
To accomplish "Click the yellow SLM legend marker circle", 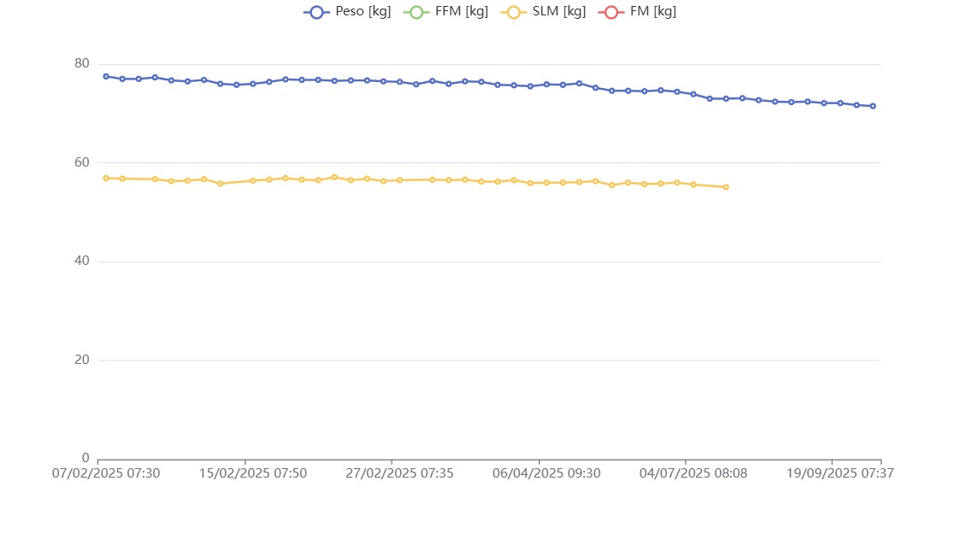I will 513,12.
